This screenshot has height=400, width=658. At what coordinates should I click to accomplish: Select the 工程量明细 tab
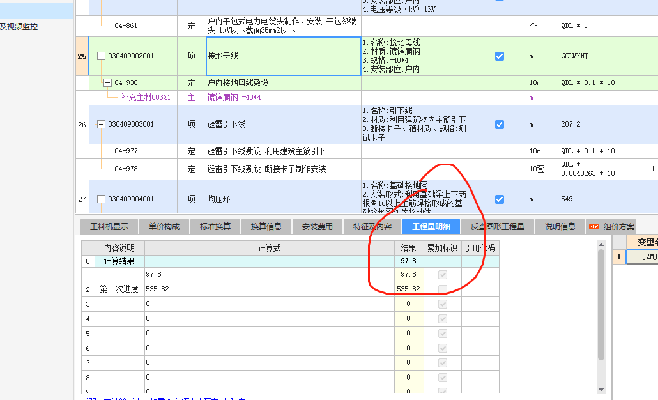coord(431,227)
